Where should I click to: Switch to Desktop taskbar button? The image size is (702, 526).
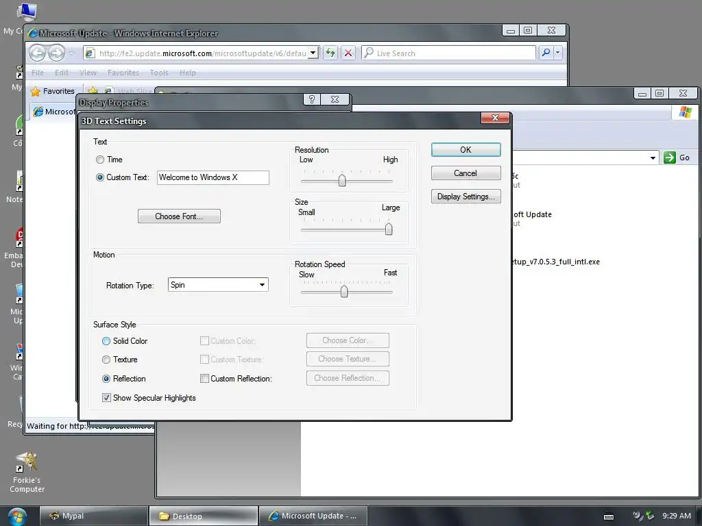click(203, 516)
